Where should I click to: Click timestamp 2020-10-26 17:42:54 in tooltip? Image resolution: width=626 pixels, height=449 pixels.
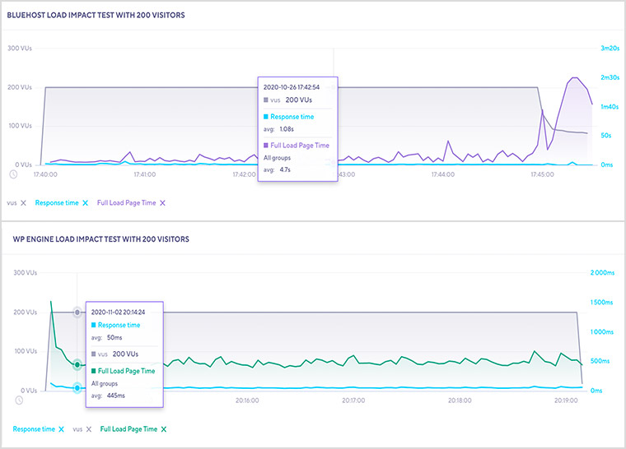pos(292,87)
